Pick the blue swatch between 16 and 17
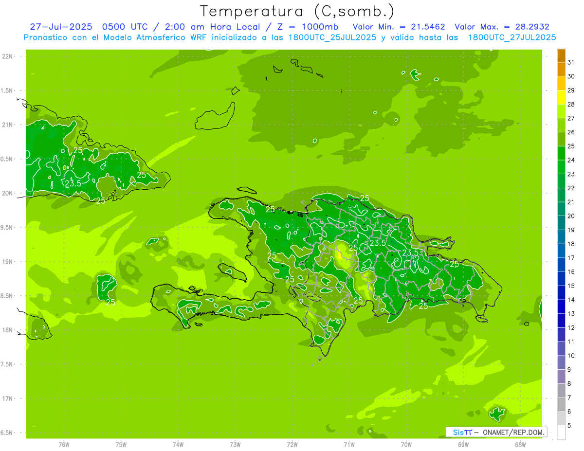The image size is (584, 451). 561,265
